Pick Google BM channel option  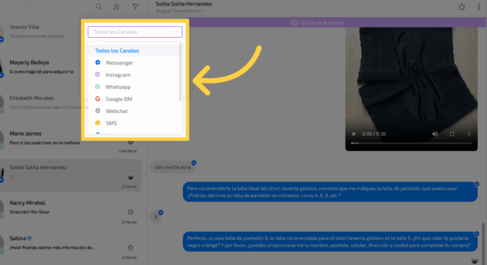pos(118,99)
